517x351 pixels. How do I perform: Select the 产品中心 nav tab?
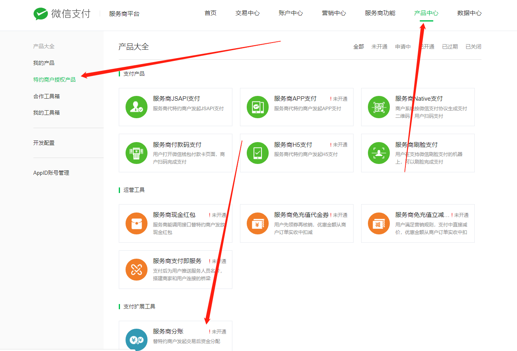[x=426, y=13]
